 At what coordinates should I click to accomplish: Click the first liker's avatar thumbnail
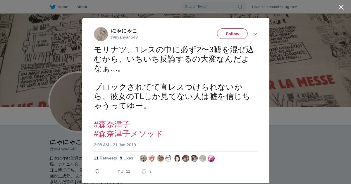pyautogui.click(x=143, y=158)
